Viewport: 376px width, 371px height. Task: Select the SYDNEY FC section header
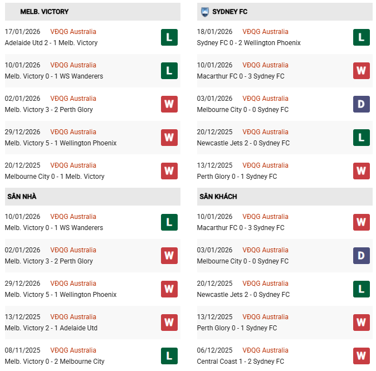230,12
